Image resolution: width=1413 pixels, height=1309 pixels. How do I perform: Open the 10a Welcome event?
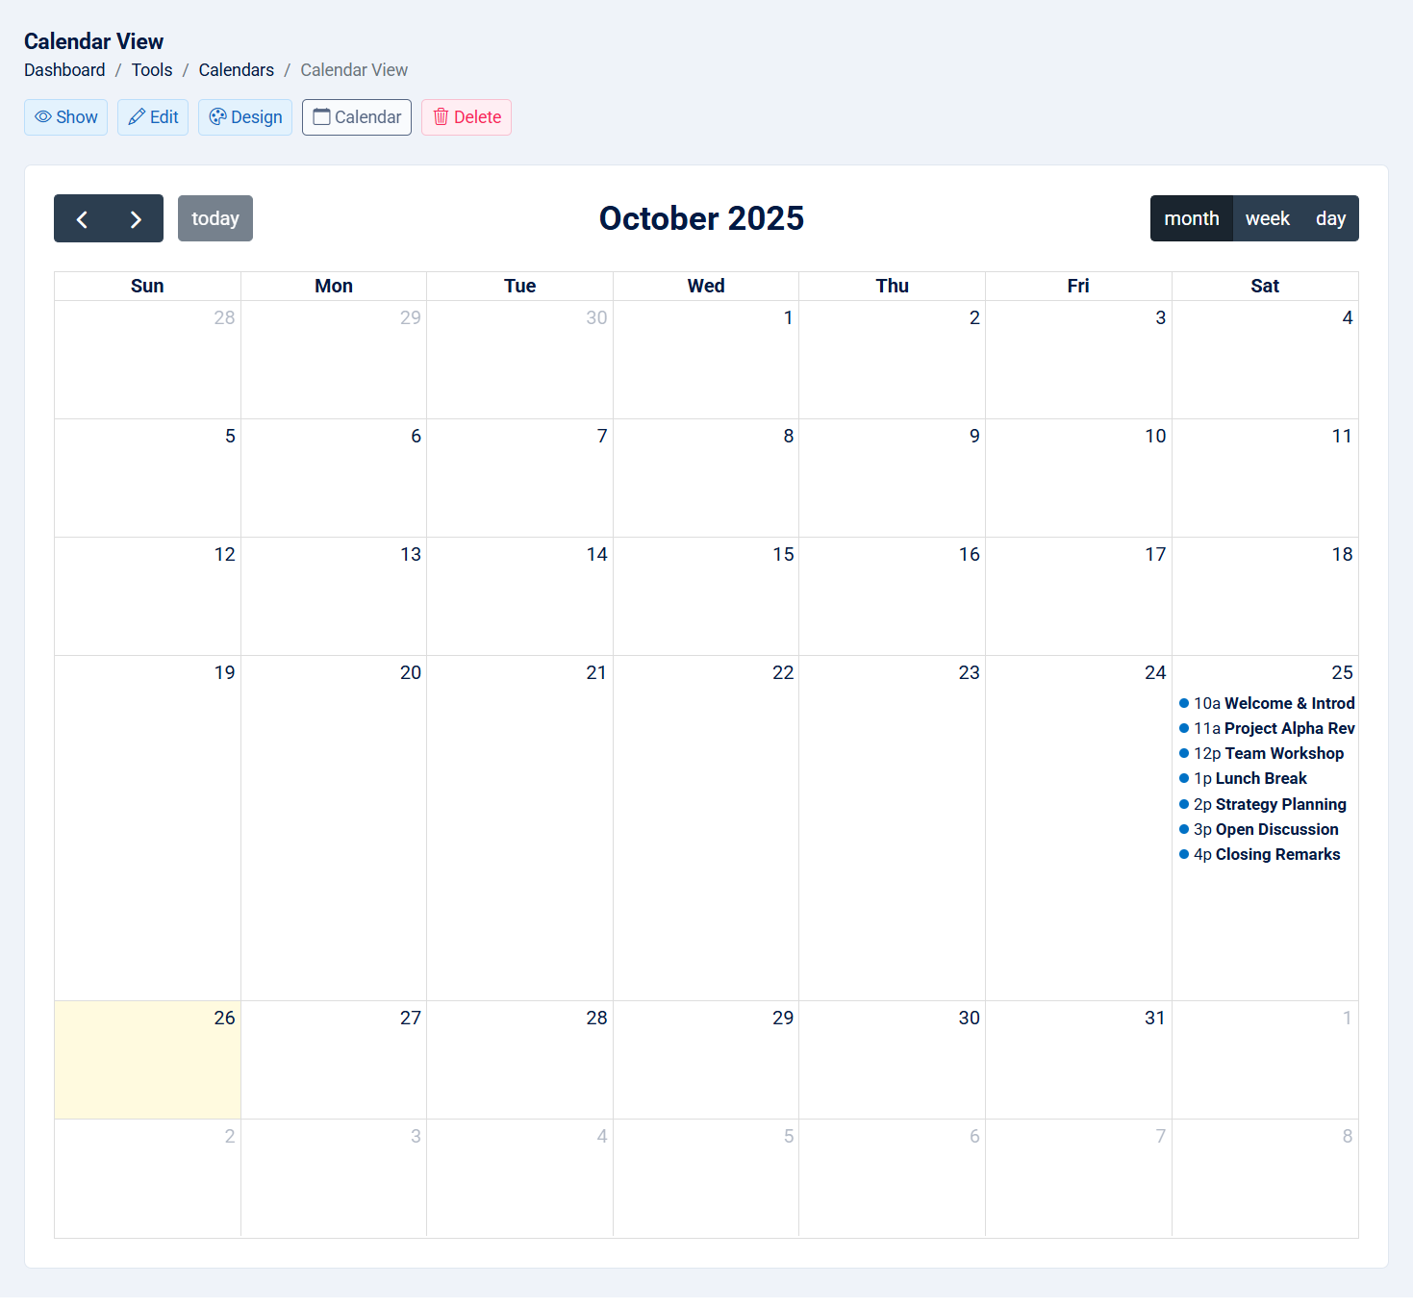(1266, 704)
